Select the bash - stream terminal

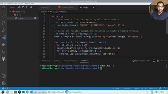pos(139,61)
